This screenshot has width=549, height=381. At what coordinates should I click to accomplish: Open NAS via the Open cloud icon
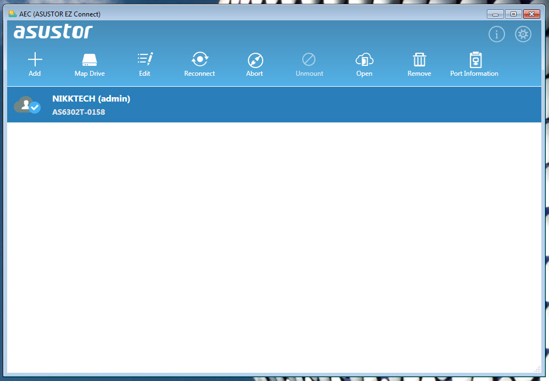364,60
